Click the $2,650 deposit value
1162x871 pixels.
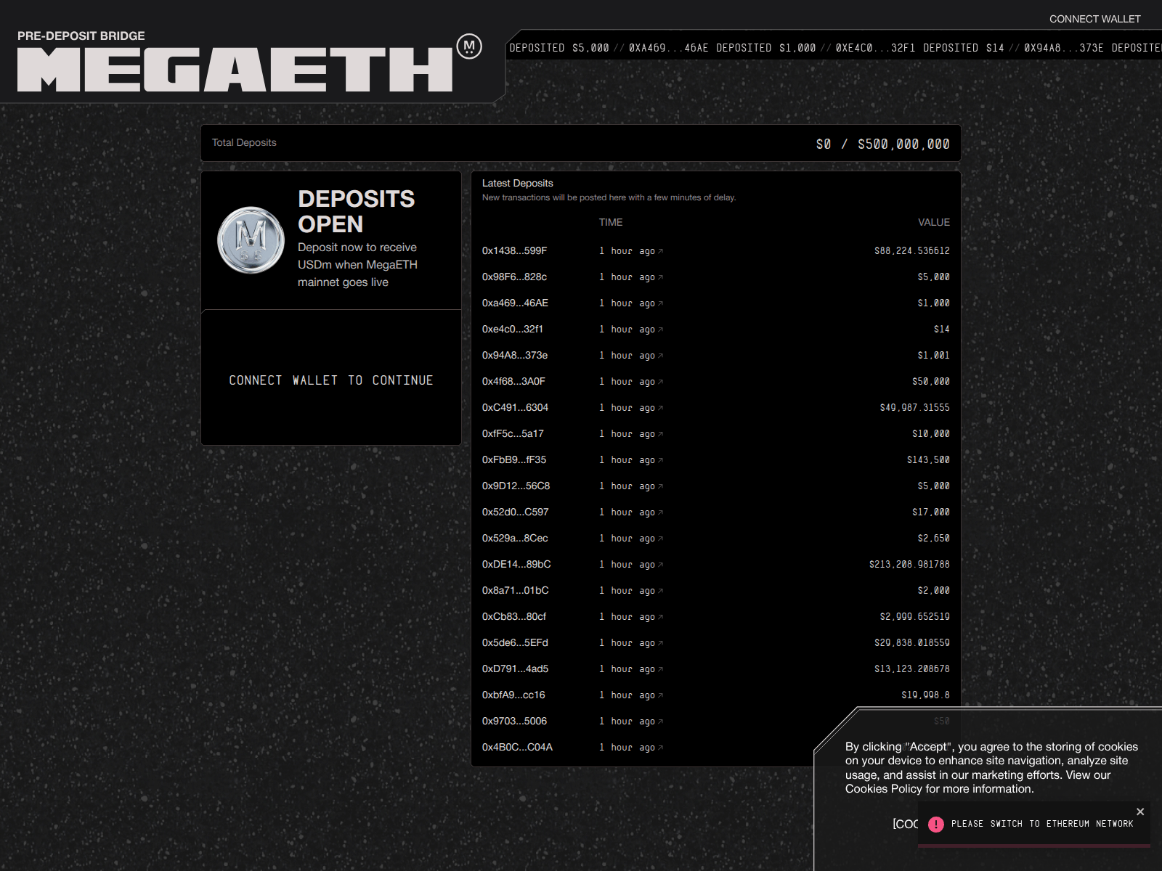934,539
